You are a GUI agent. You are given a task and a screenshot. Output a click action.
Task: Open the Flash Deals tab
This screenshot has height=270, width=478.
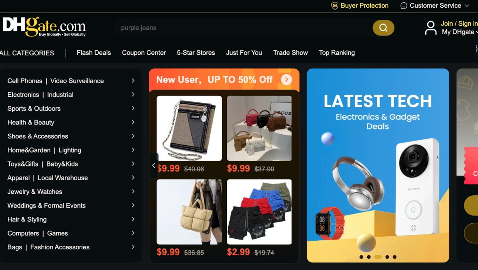pyautogui.click(x=94, y=53)
